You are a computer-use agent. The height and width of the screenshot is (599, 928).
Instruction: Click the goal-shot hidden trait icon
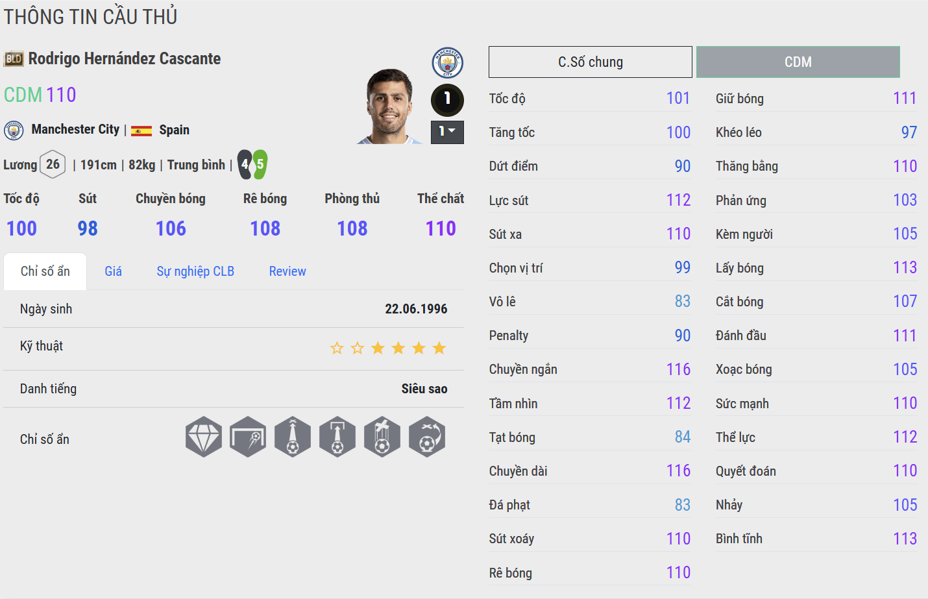click(x=248, y=437)
